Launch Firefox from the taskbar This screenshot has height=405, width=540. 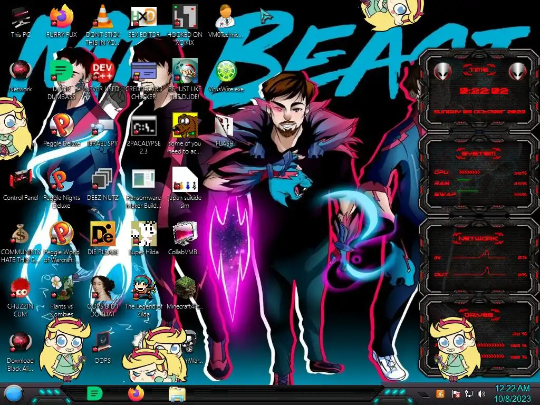[136, 394]
